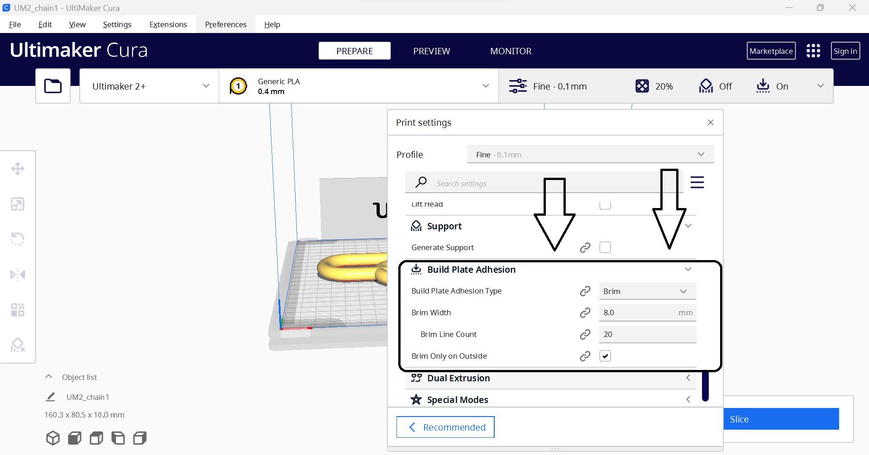This screenshot has width=869, height=455.
Task: Open the Help menu
Action: tap(272, 24)
